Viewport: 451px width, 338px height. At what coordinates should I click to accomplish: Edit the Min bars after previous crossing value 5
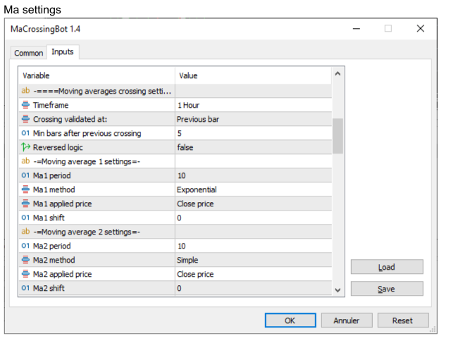pyautogui.click(x=253, y=133)
